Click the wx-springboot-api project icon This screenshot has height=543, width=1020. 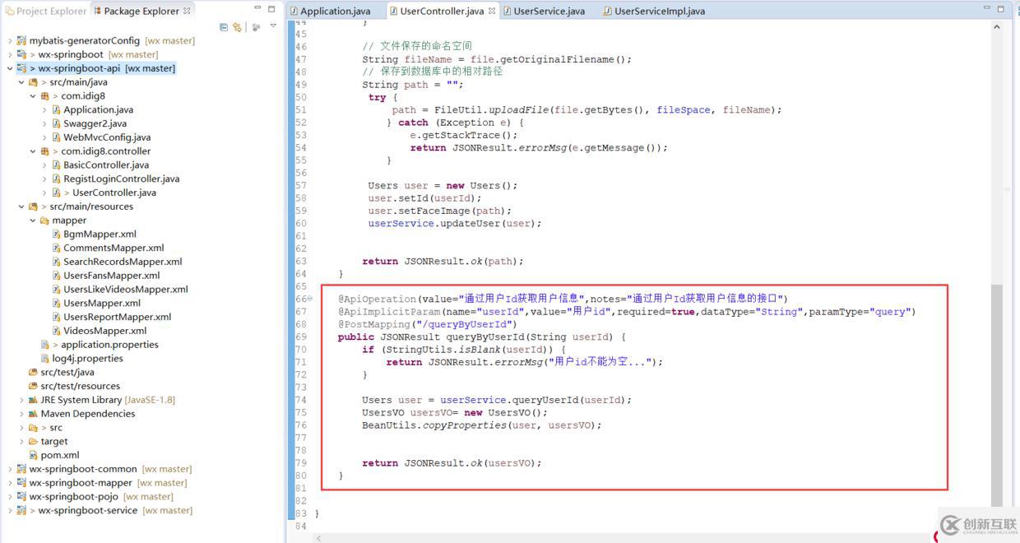pyautogui.click(x=21, y=68)
